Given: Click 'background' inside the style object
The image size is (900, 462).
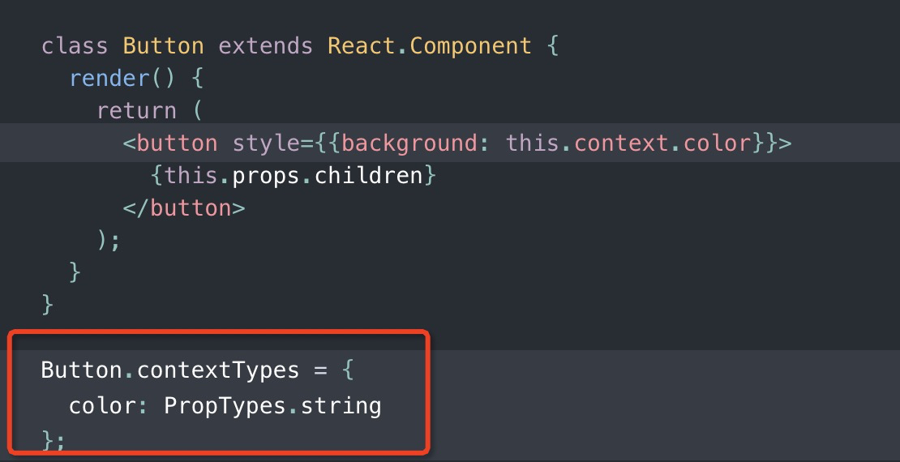Looking at the screenshot, I should tap(409, 143).
